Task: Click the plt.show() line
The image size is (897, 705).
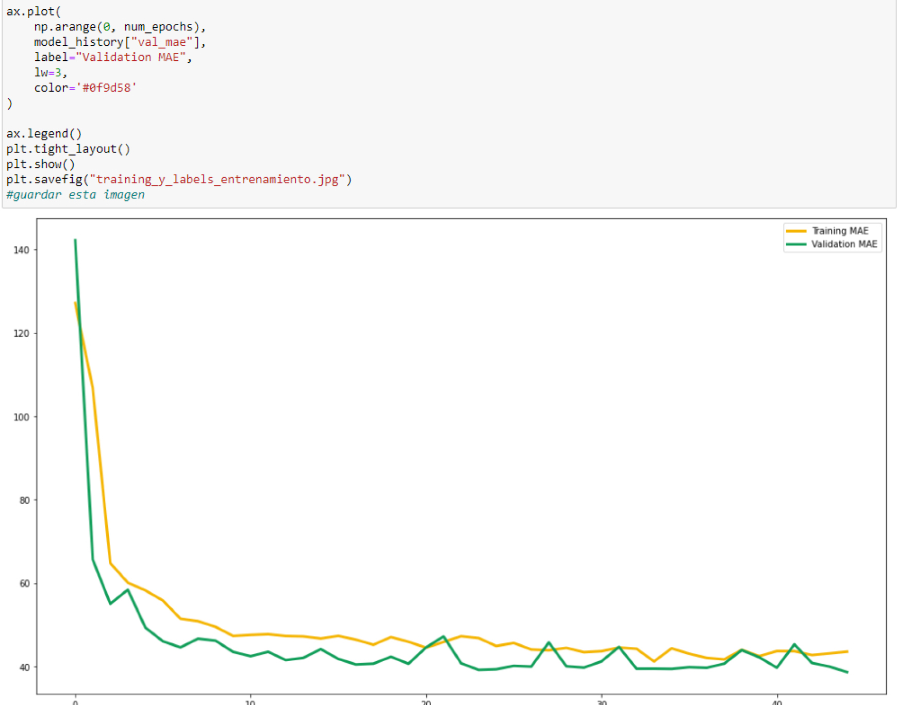Action: coord(40,164)
